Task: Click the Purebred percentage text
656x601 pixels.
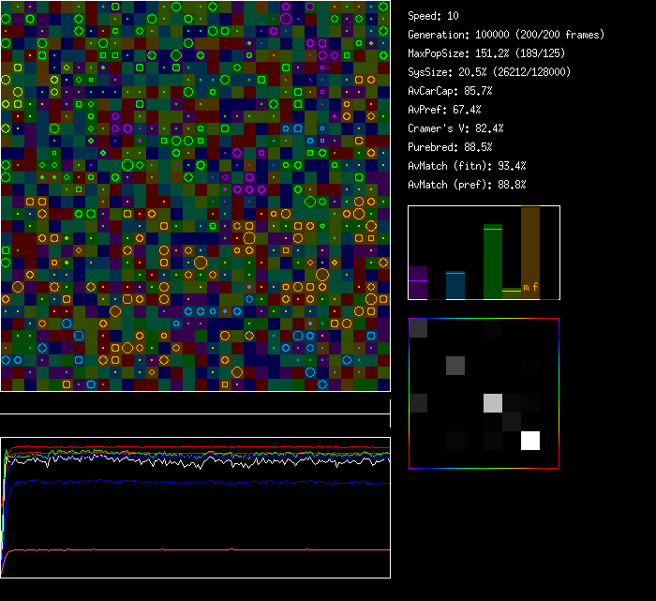Action: tap(454, 147)
